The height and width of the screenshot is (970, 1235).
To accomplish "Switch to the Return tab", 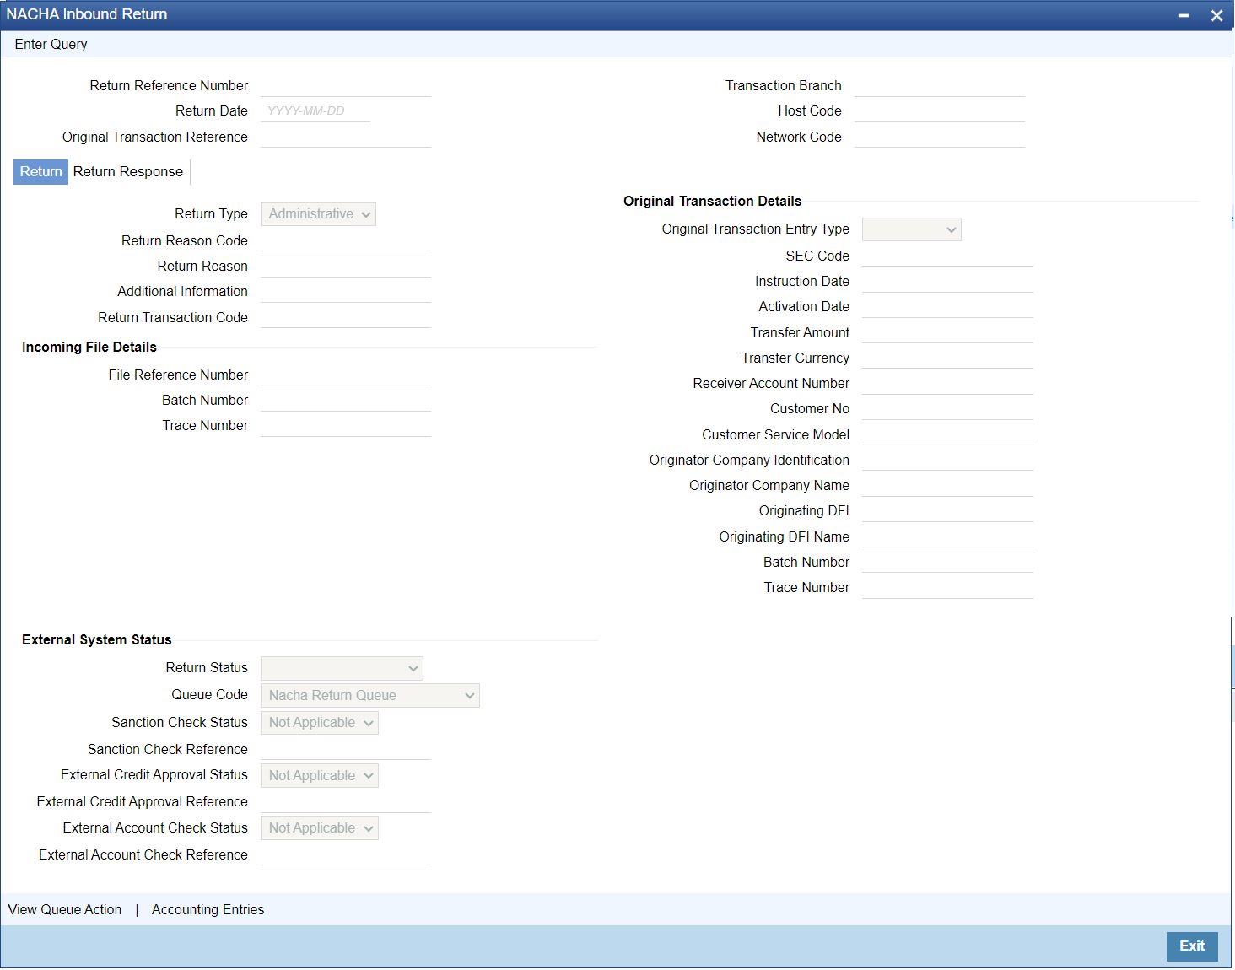I will [x=40, y=171].
